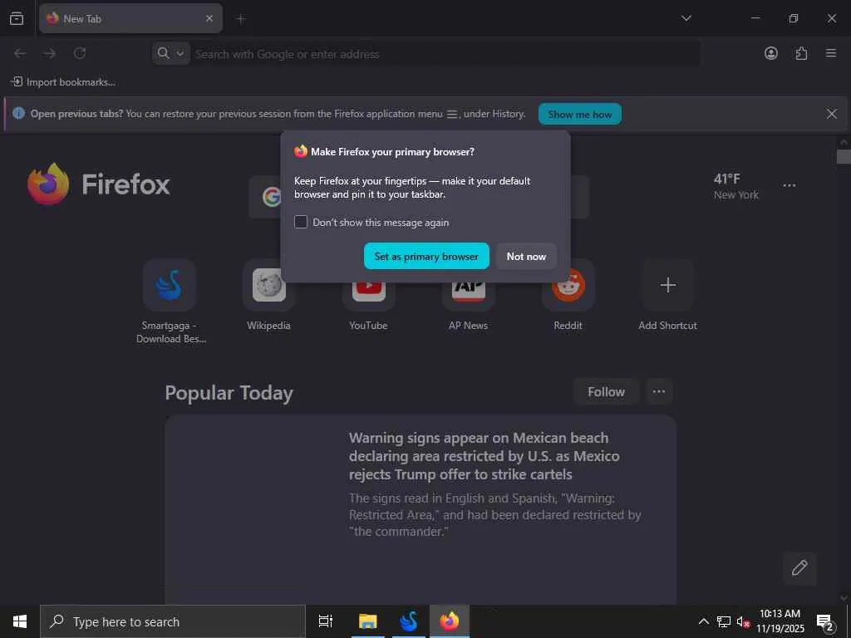Viewport: 851px width, 638px height.
Task: Open the Windows Start menu
Action: click(x=20, y=621)
